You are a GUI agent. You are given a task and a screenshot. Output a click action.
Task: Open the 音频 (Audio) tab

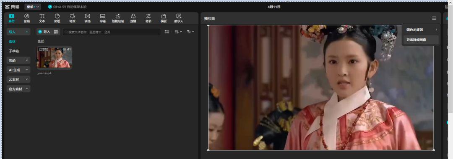click(x=26, y=18)
